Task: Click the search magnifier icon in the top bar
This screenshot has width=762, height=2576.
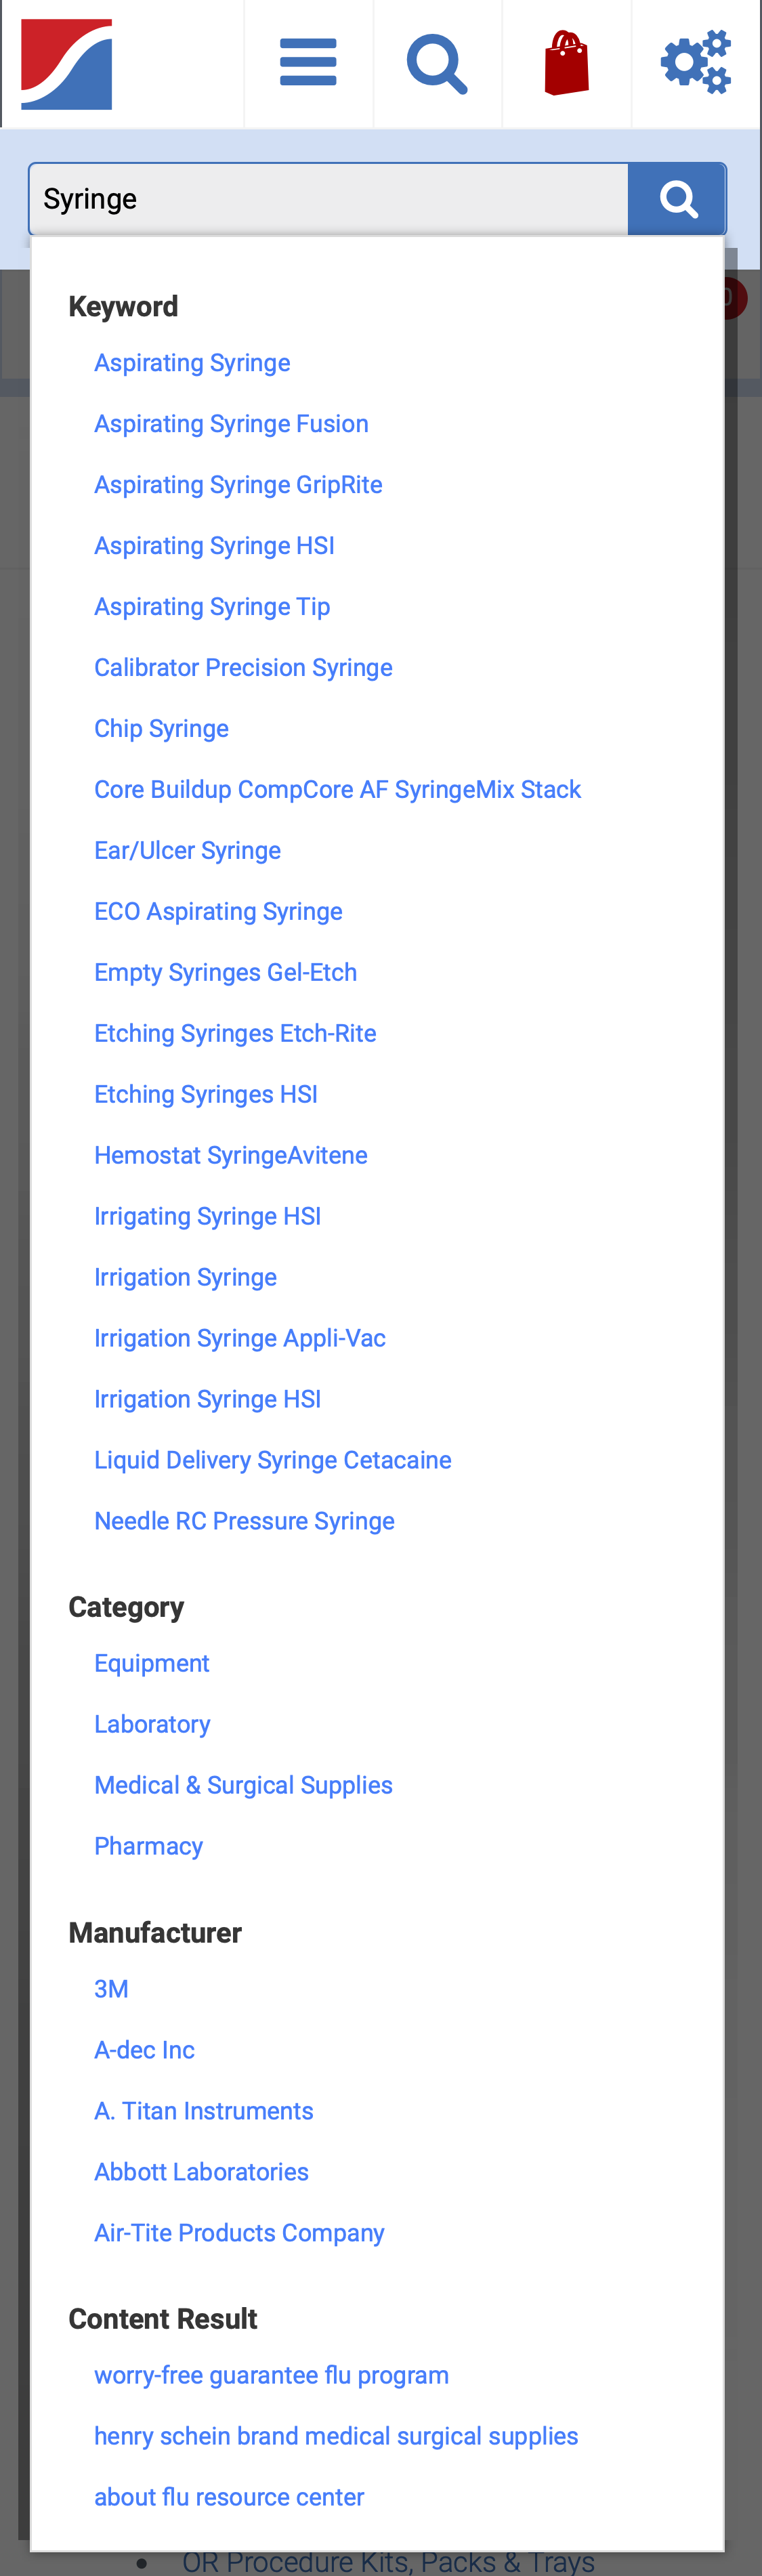Action: click(x=437, y=62)
